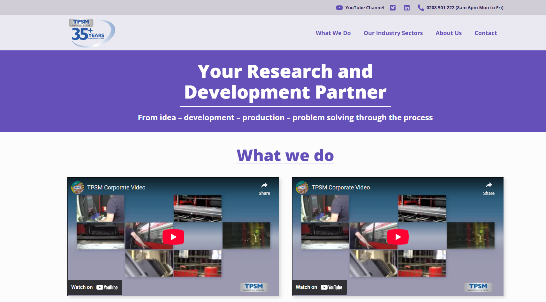Play the right TPSM Corporate Video
The height and width of the screenshot is (302, 546).
(x=398, y=237)
